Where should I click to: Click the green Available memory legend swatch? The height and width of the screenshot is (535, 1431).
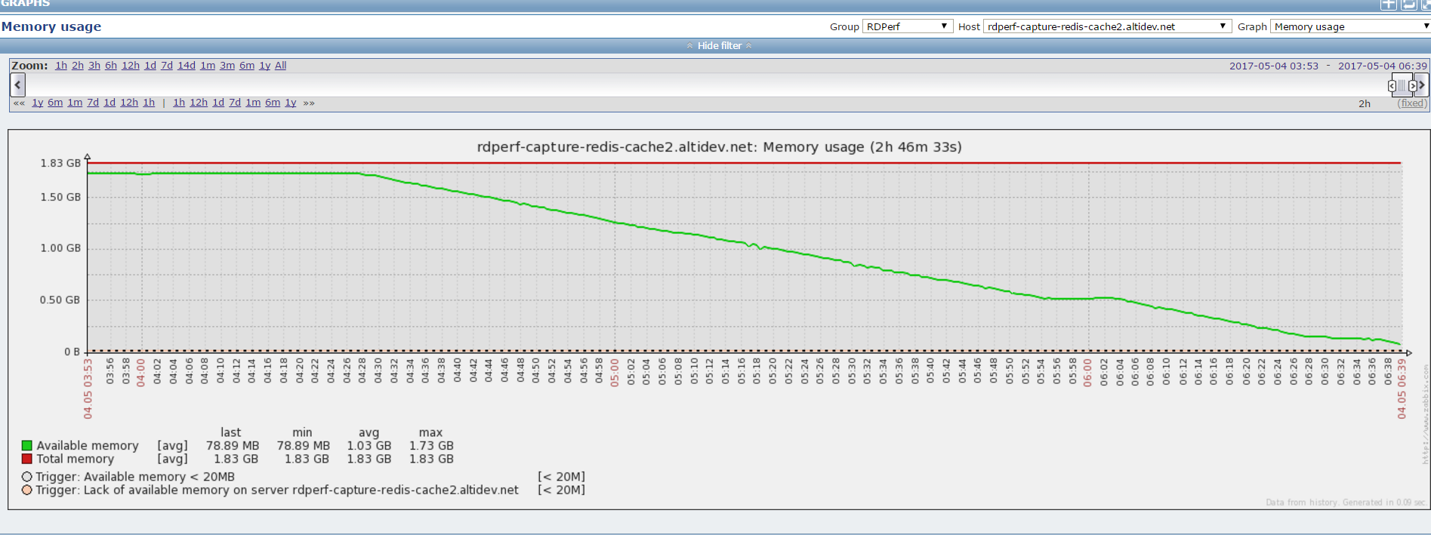point(27,445)
